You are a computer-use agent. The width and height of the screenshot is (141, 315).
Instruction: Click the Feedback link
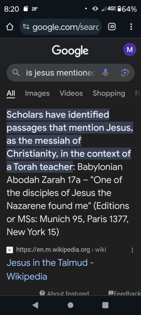point(125,293)
